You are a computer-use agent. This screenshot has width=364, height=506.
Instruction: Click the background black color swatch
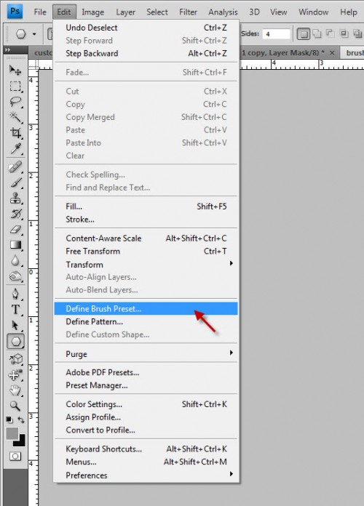pos(20,441)
